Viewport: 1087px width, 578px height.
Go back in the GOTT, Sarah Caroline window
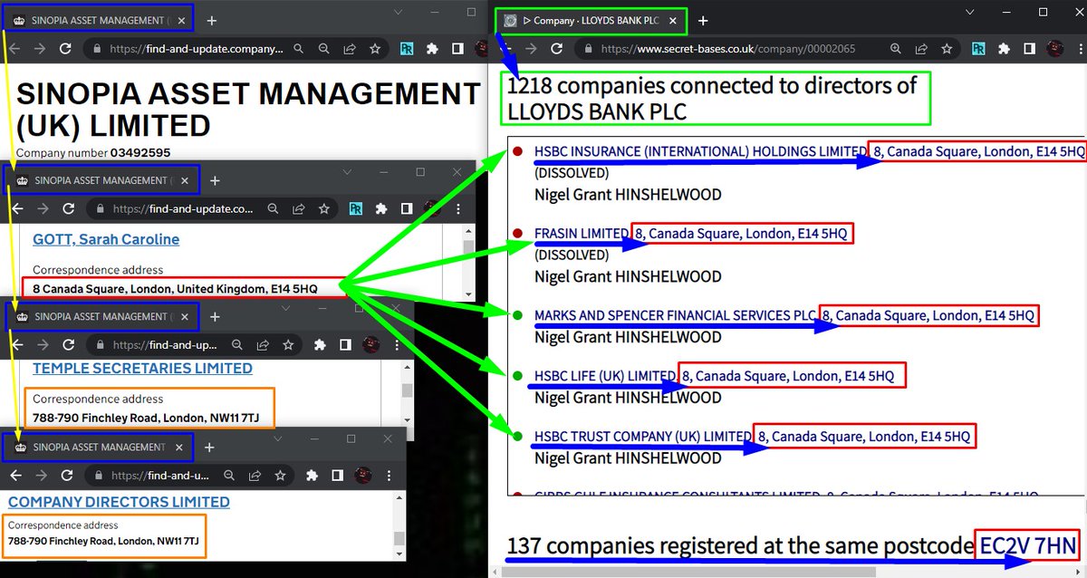pos(15,209)
